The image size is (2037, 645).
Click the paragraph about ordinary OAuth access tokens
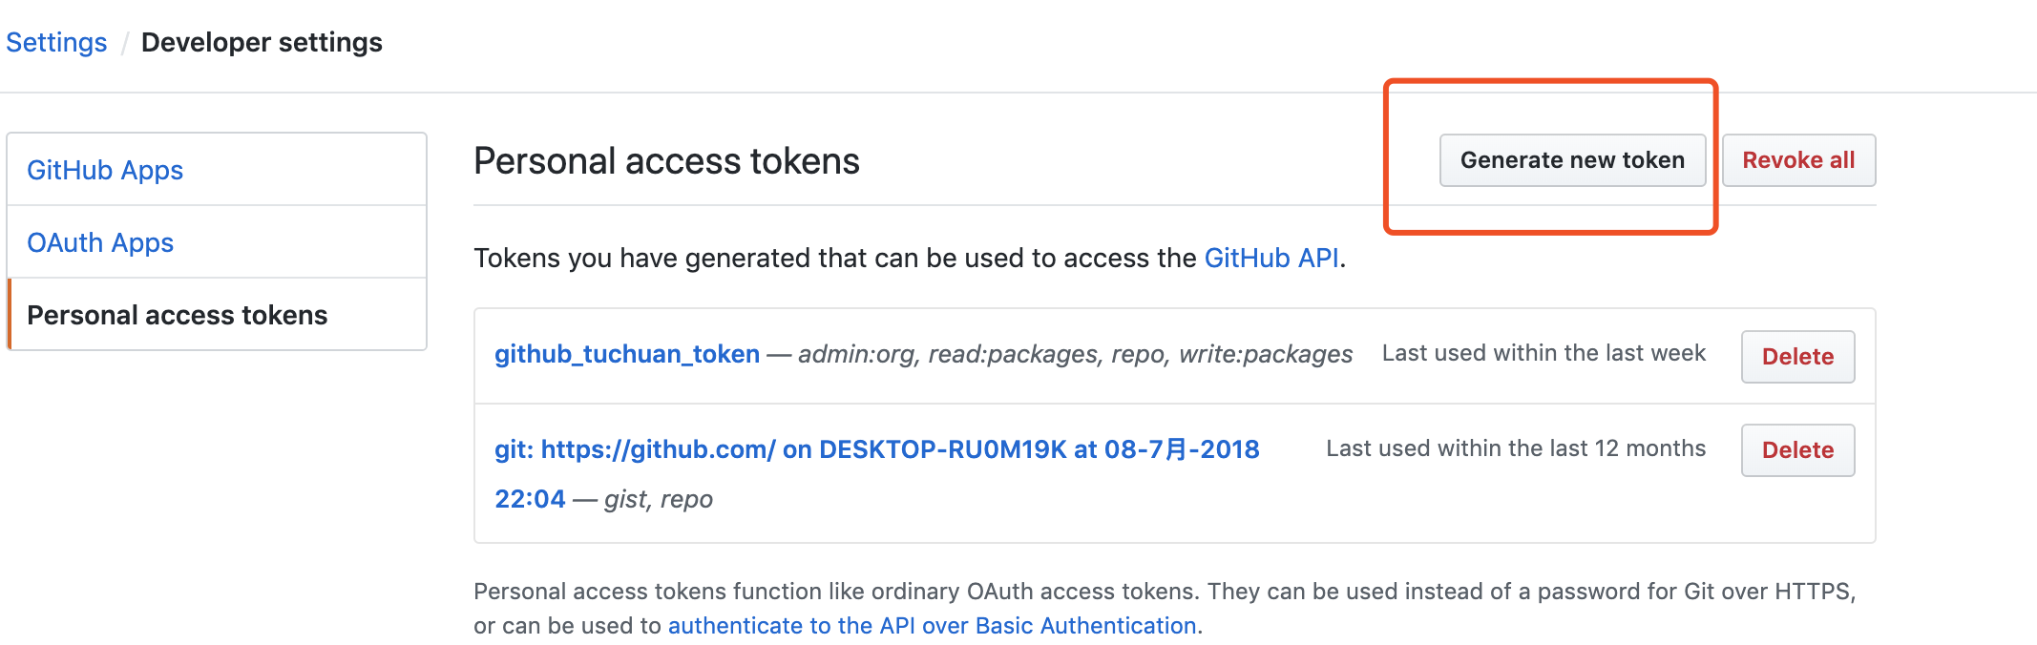(x=1164, y=592)
